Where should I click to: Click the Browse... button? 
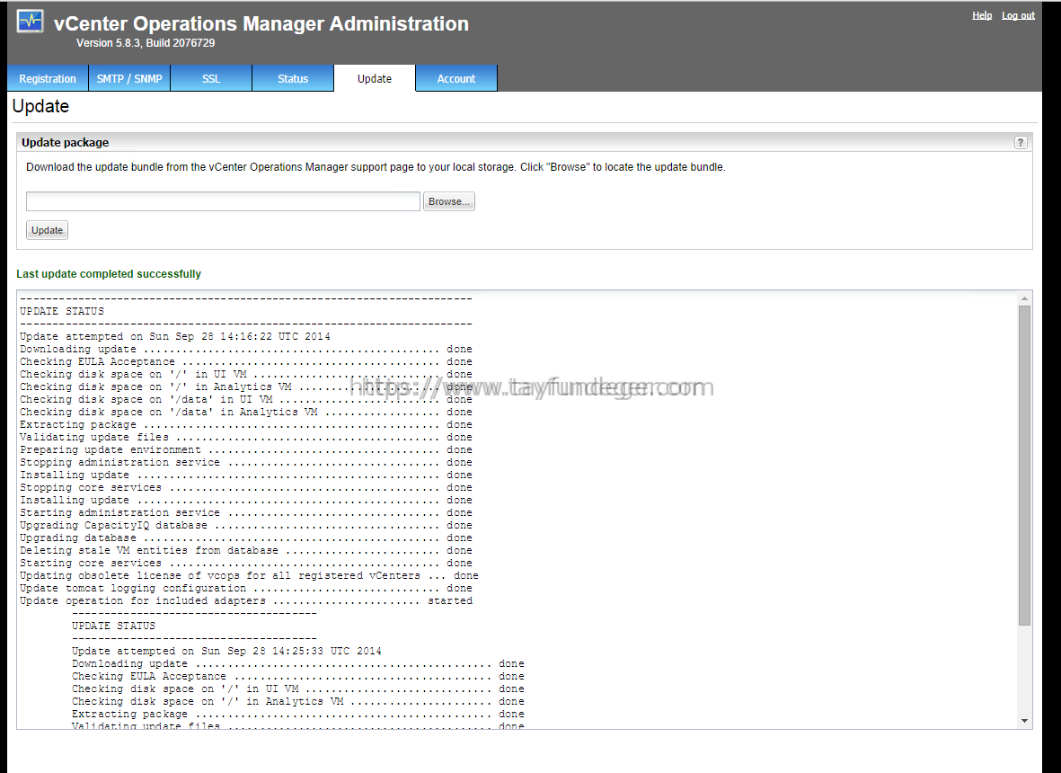click(x=448, y=201)
